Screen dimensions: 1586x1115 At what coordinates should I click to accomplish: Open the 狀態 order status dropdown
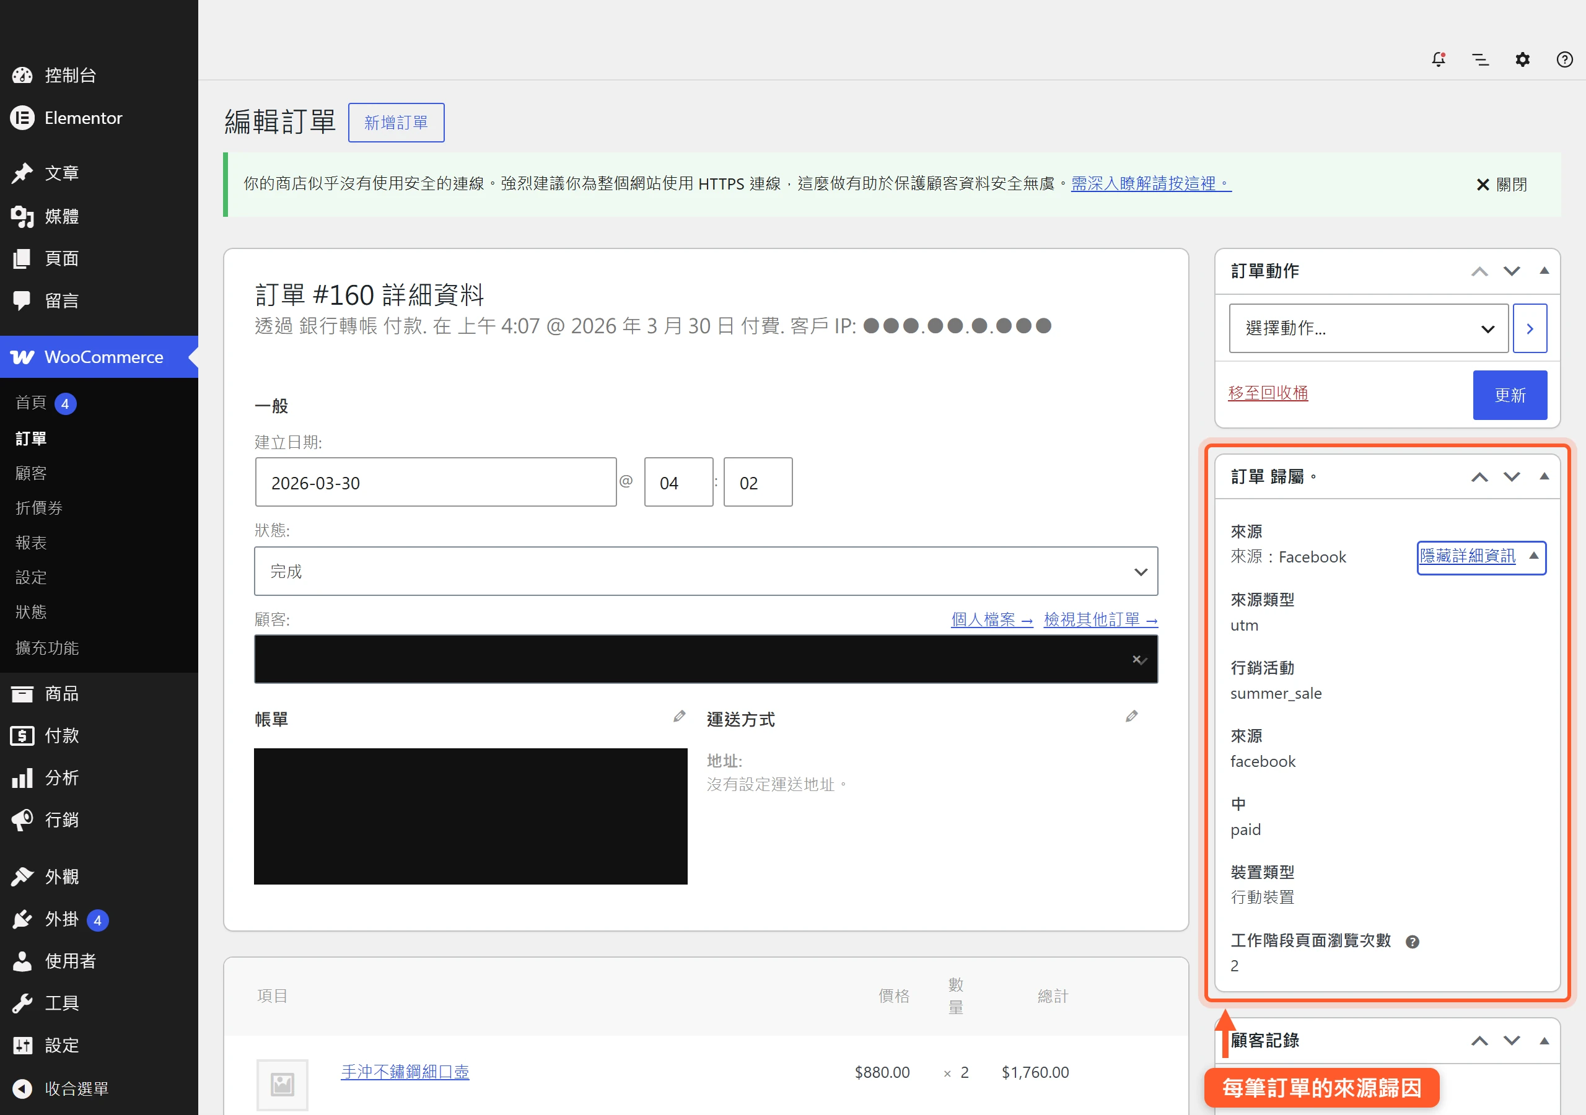706,571
